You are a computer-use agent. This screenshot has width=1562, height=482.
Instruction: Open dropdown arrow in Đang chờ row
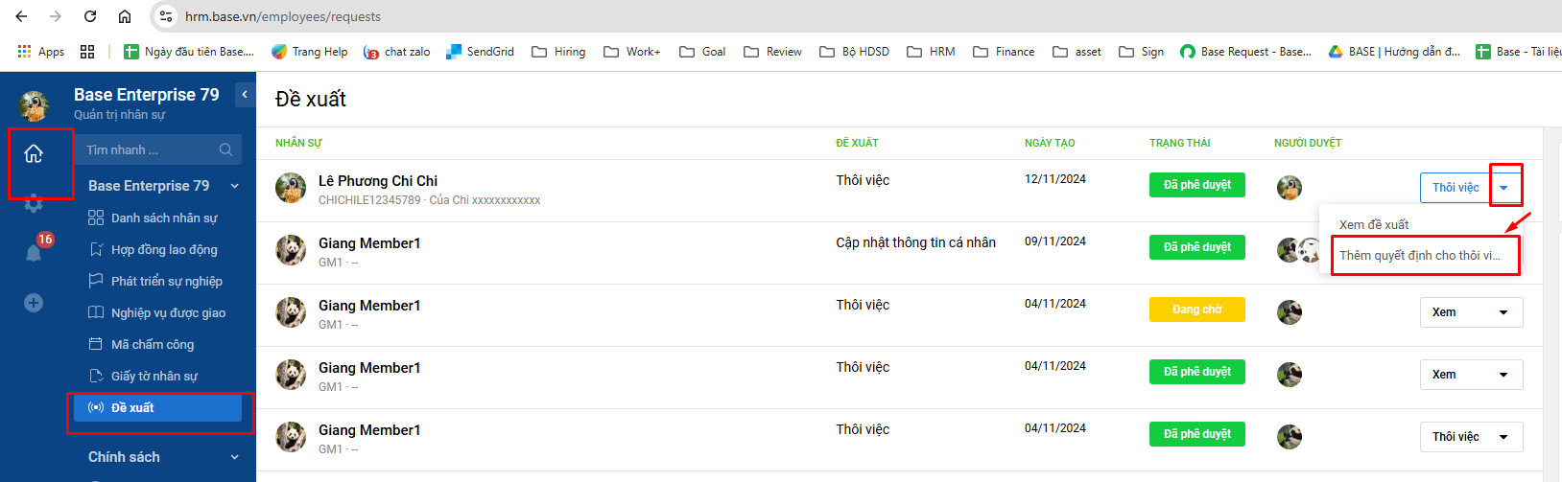pos(1503,312)
